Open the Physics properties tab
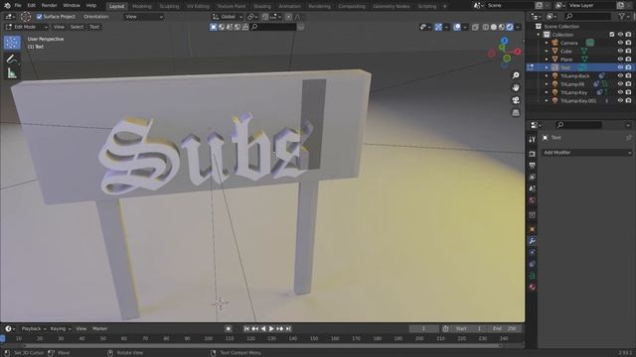 [x=533, y=264]
